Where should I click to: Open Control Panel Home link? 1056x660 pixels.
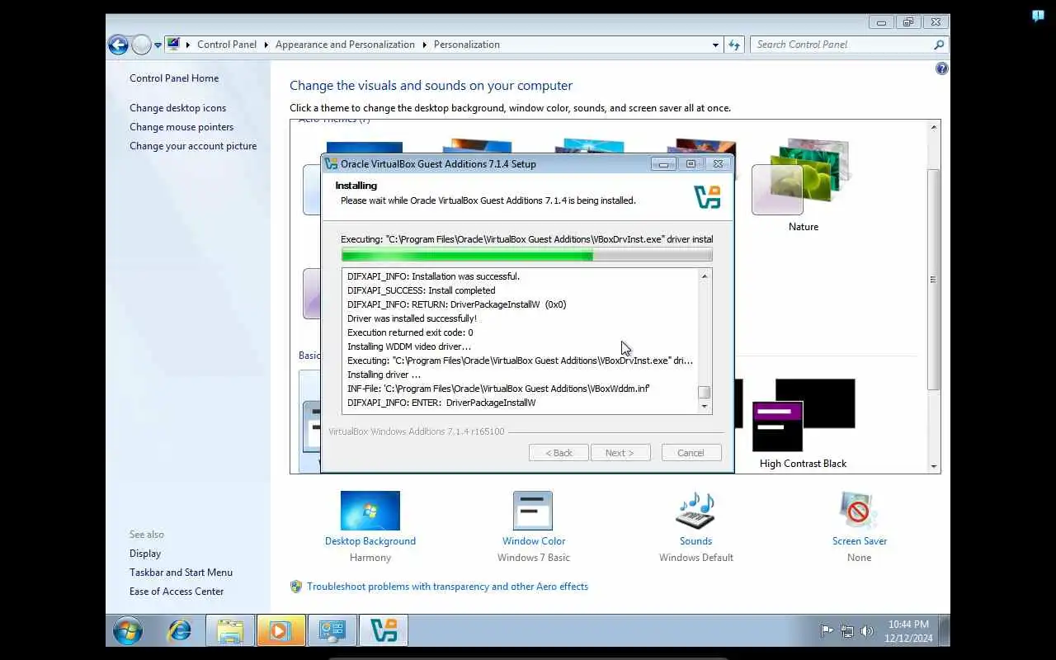(x=174, y=78)
